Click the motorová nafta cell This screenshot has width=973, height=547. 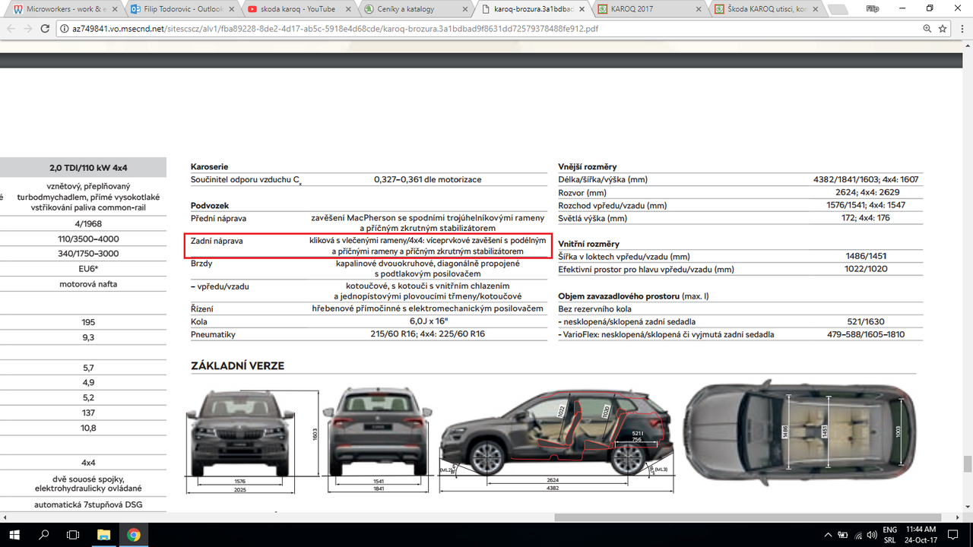pos(88,284)
